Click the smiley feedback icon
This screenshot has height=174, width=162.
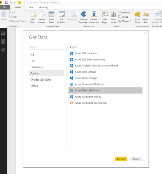(20, 2)
